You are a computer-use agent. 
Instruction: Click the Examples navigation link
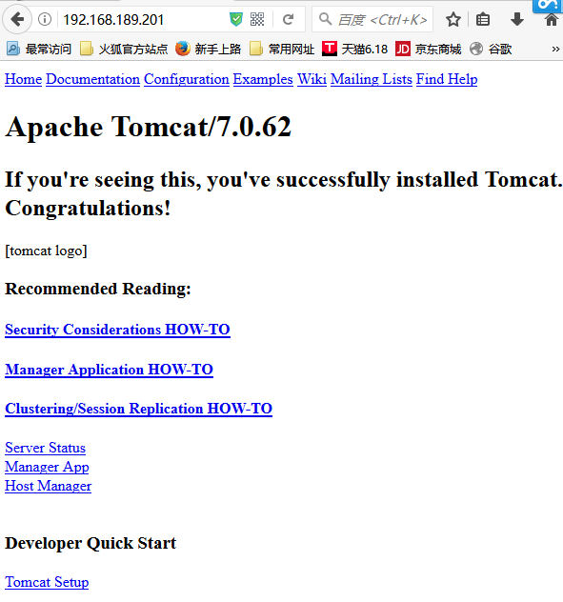(x=263, y=79)
